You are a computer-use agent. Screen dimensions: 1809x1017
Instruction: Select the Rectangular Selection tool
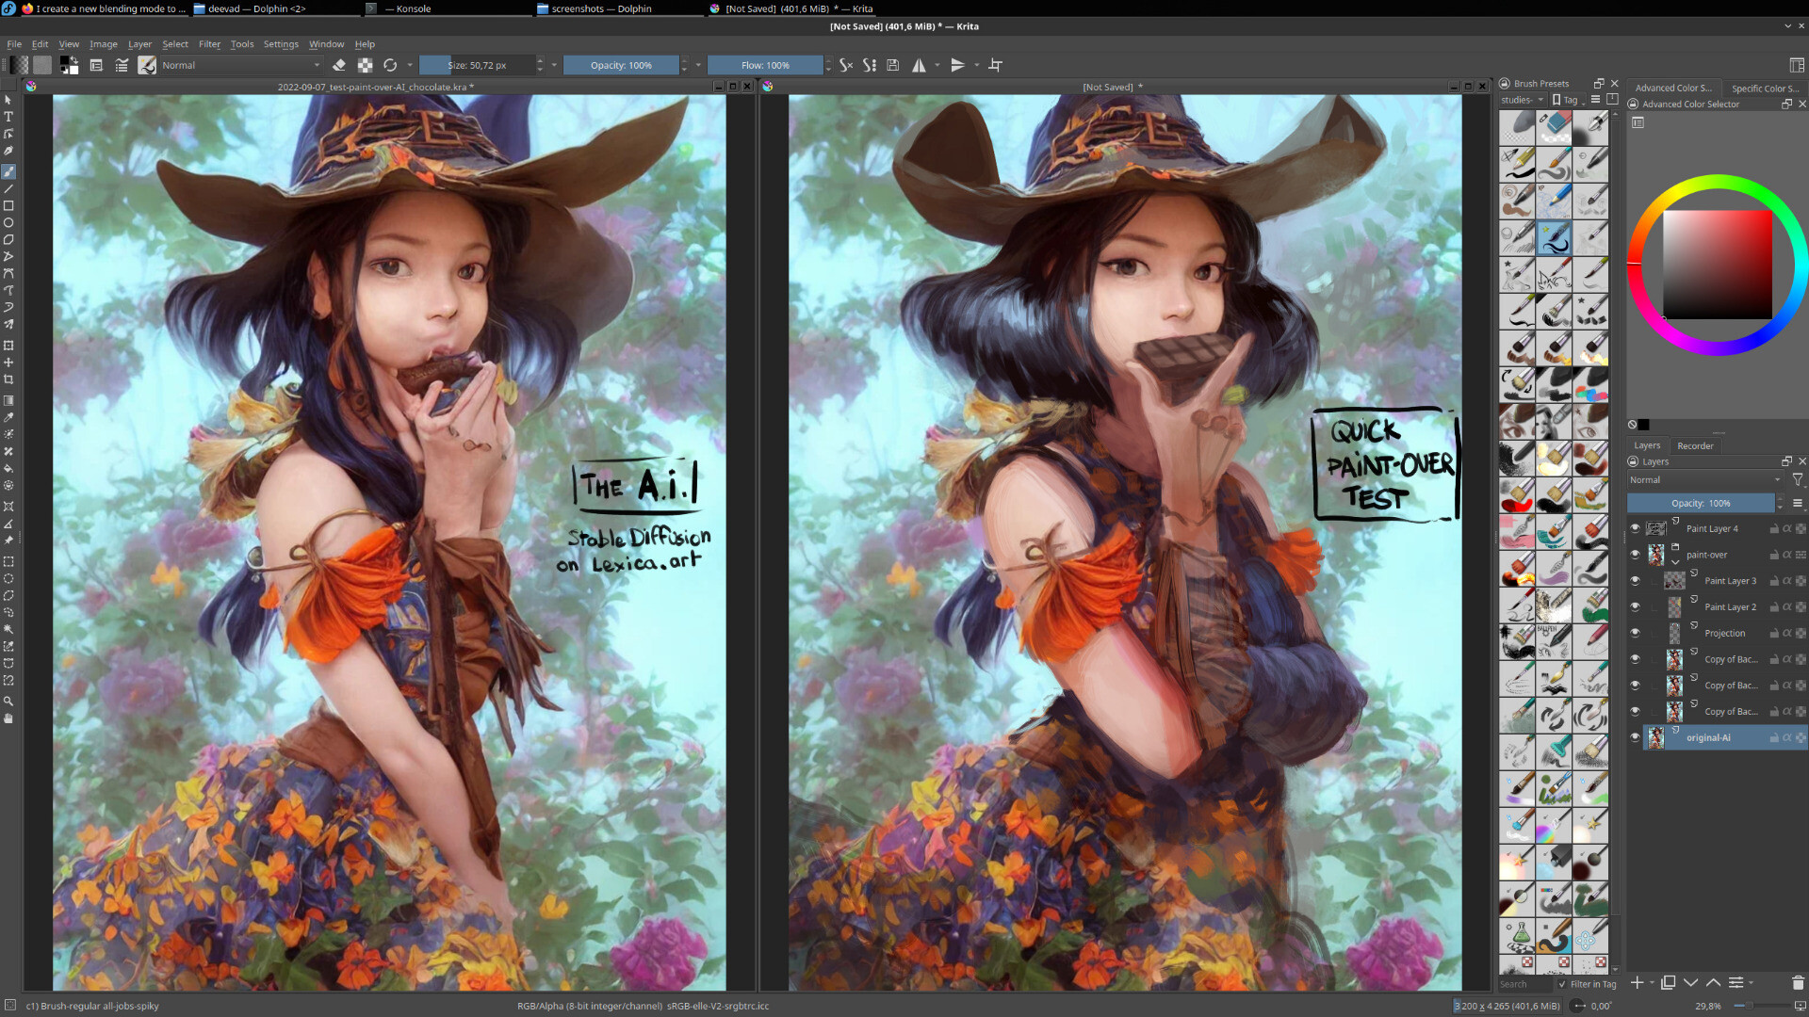tap(8, 561)
